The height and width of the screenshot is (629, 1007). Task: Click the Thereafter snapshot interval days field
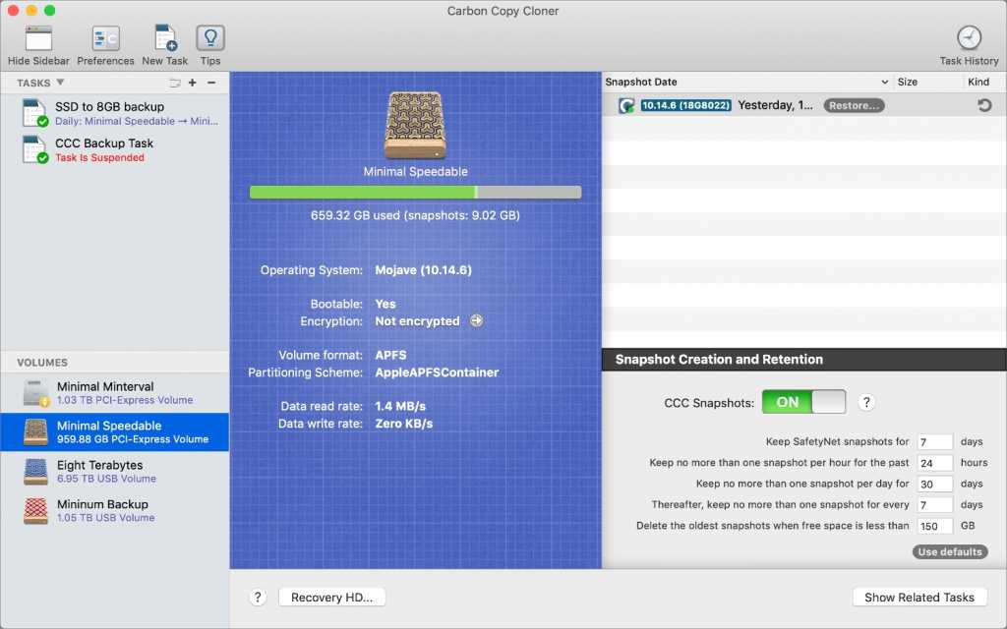pos(934,505)
